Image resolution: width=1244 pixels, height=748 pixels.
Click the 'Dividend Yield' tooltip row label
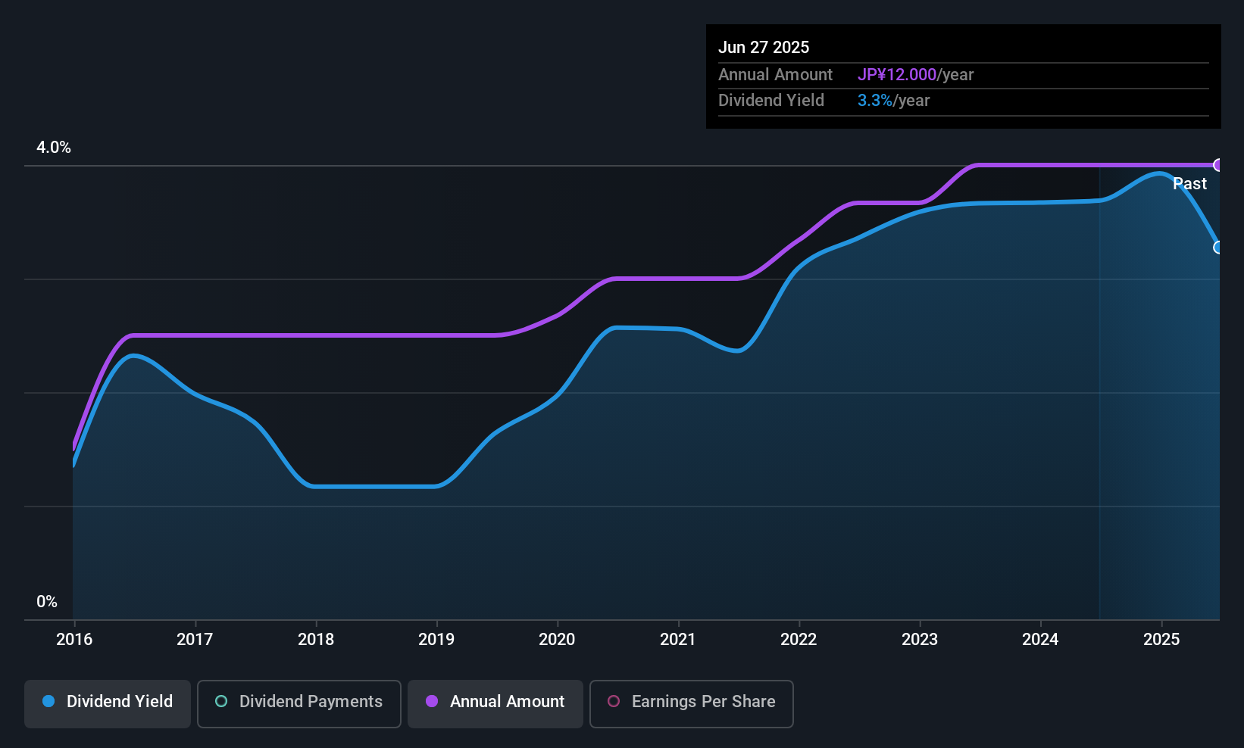[x=771, y=101]
